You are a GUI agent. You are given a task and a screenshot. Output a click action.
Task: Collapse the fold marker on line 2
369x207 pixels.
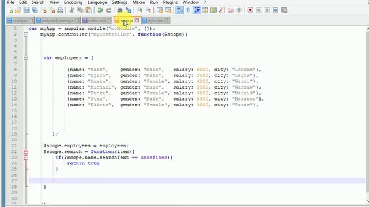(26, 34)
